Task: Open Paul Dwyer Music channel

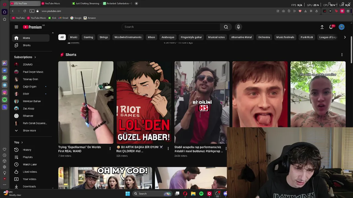Action: 31,72
